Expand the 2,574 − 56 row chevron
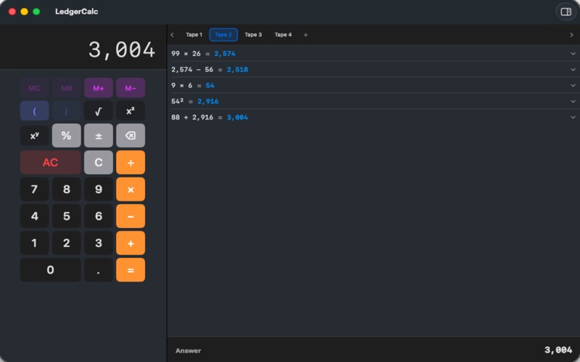The image size is (580, 362). 573,70
